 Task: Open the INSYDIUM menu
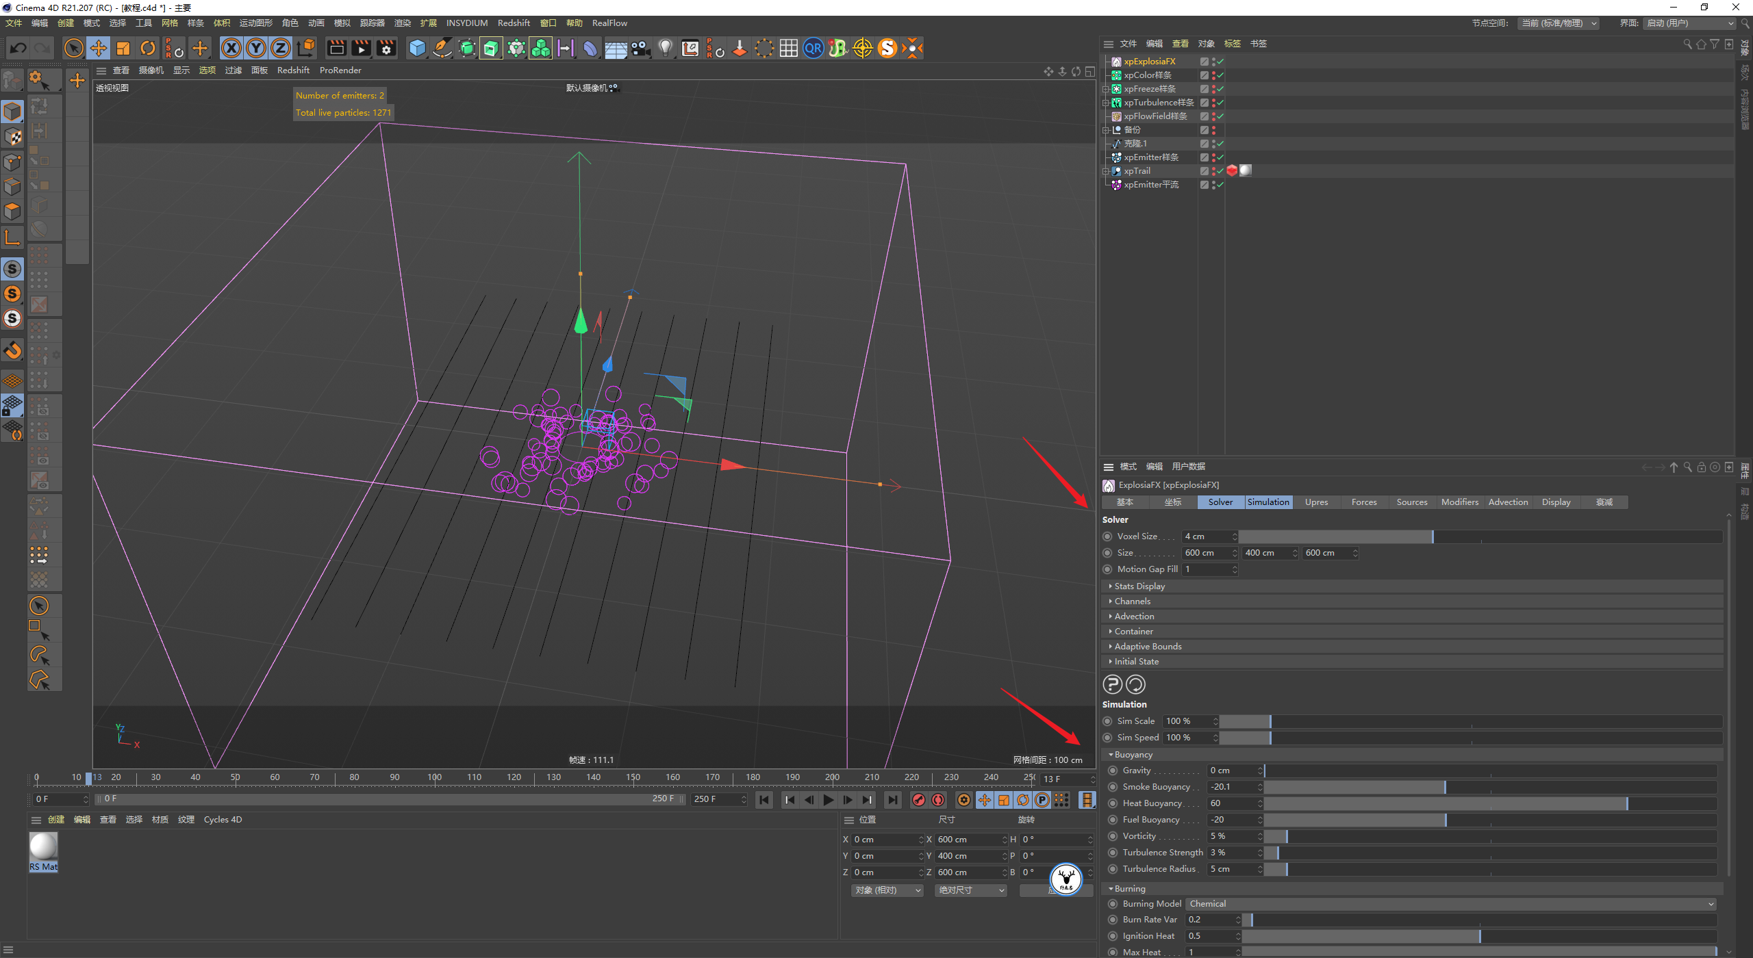pos(466,23)
